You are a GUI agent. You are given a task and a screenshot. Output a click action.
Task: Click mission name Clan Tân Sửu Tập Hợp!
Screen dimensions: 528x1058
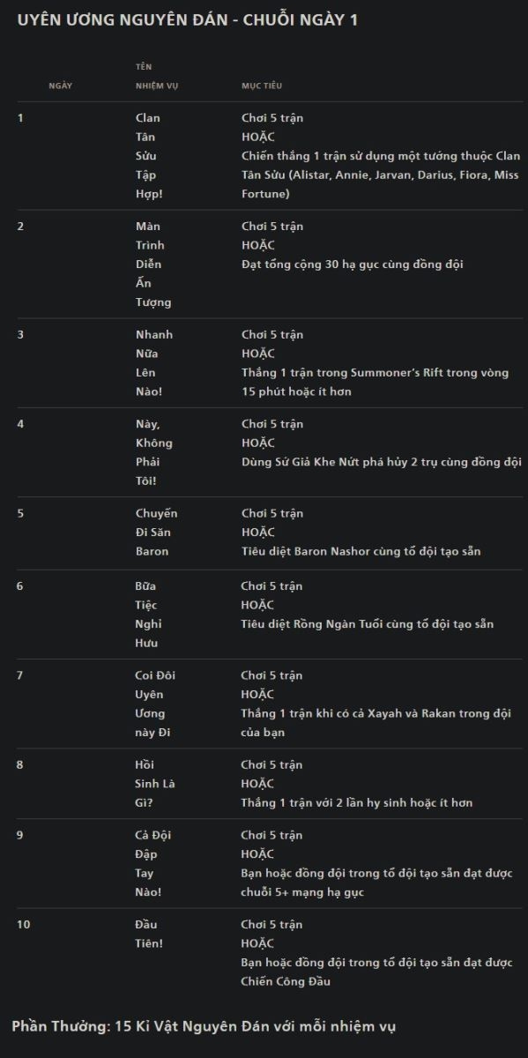[149, 156]
